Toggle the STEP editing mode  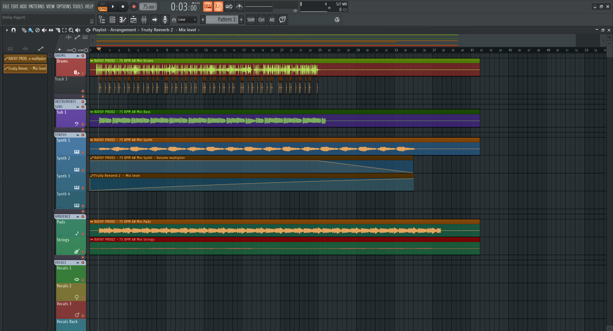(74, 50)
